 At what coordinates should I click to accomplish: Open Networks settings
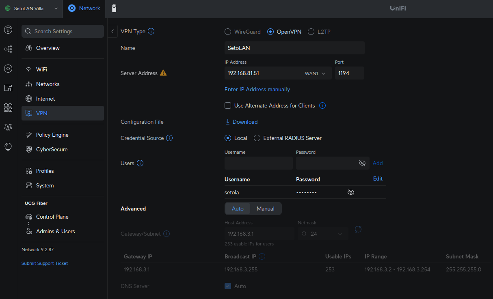coord(63,84)
